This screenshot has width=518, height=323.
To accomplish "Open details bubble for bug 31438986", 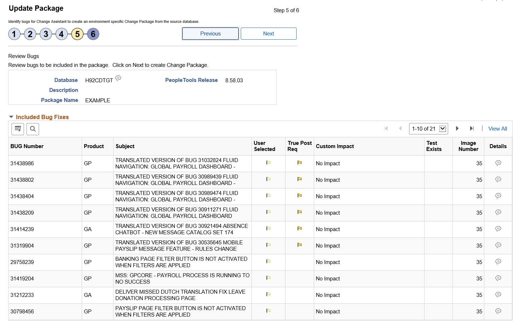I will pos(498,163).
